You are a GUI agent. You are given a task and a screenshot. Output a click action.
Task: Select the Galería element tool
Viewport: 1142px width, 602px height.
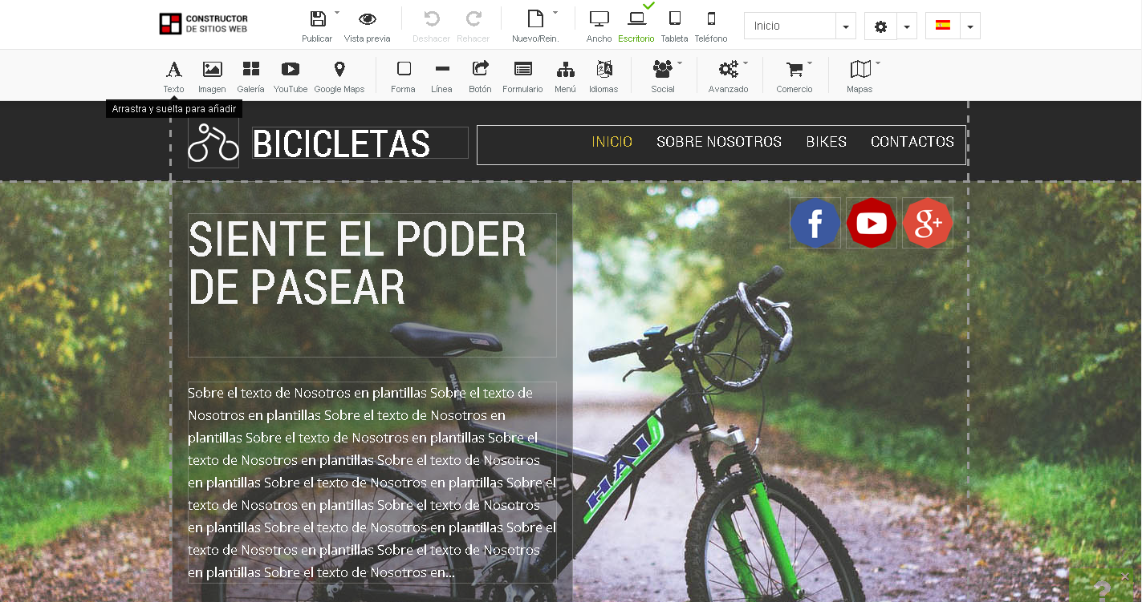click(251, 77)
